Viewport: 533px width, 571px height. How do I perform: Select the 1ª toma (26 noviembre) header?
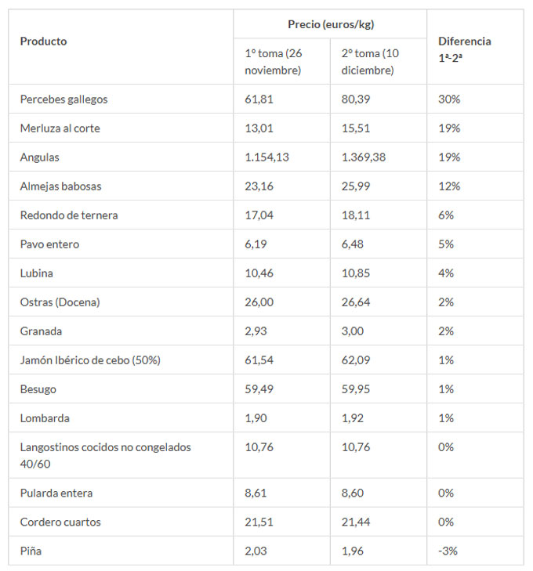(274, 62)
